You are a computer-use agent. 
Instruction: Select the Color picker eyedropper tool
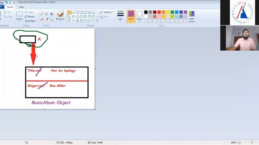coord(47,19)
